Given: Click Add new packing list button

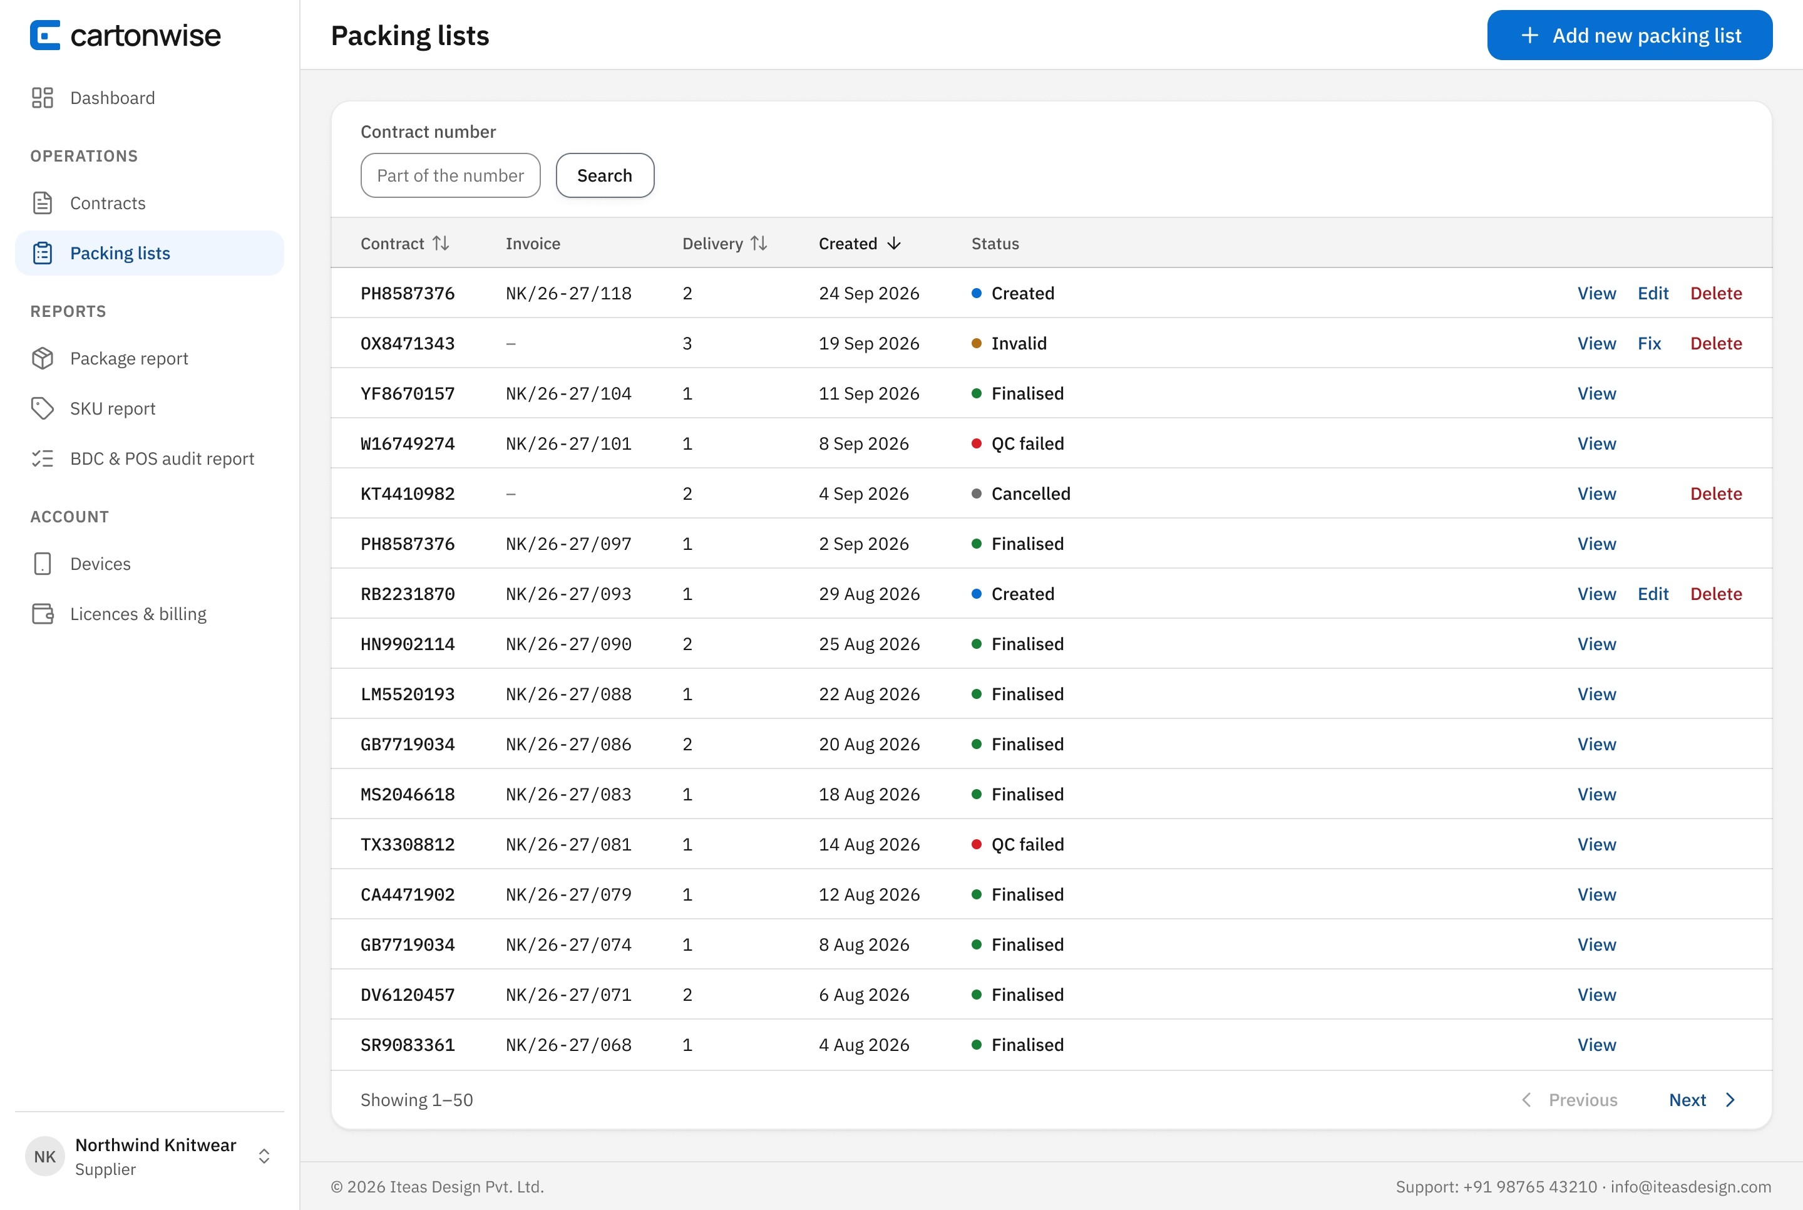Looking at the screenshot, I should pyautogui.click(x=1630, y=36).
